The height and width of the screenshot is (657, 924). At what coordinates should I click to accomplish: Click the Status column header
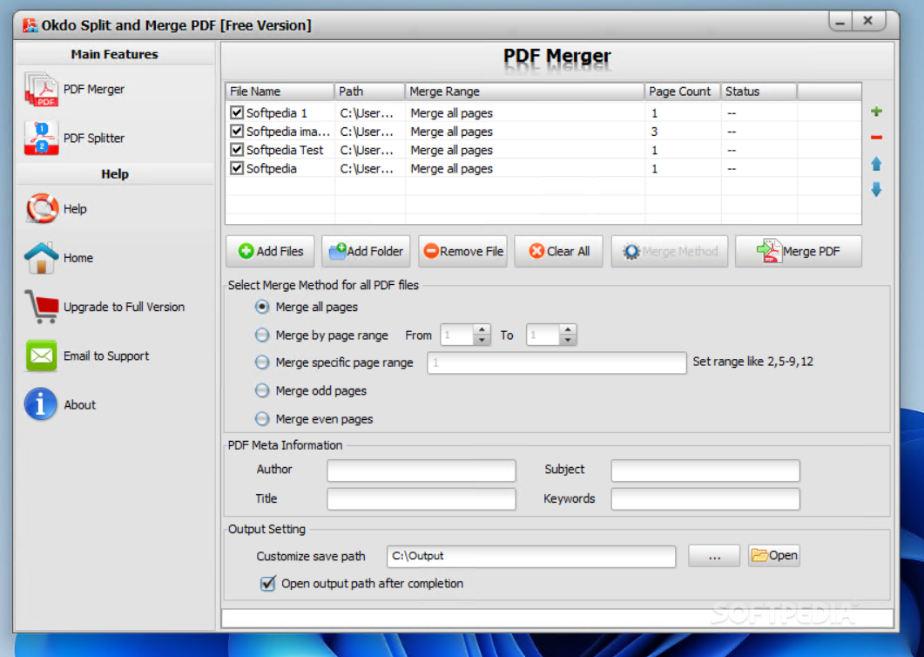coord(759,91)
